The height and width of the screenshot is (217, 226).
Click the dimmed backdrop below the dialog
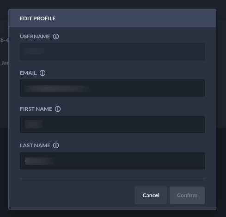coord(113,214)
